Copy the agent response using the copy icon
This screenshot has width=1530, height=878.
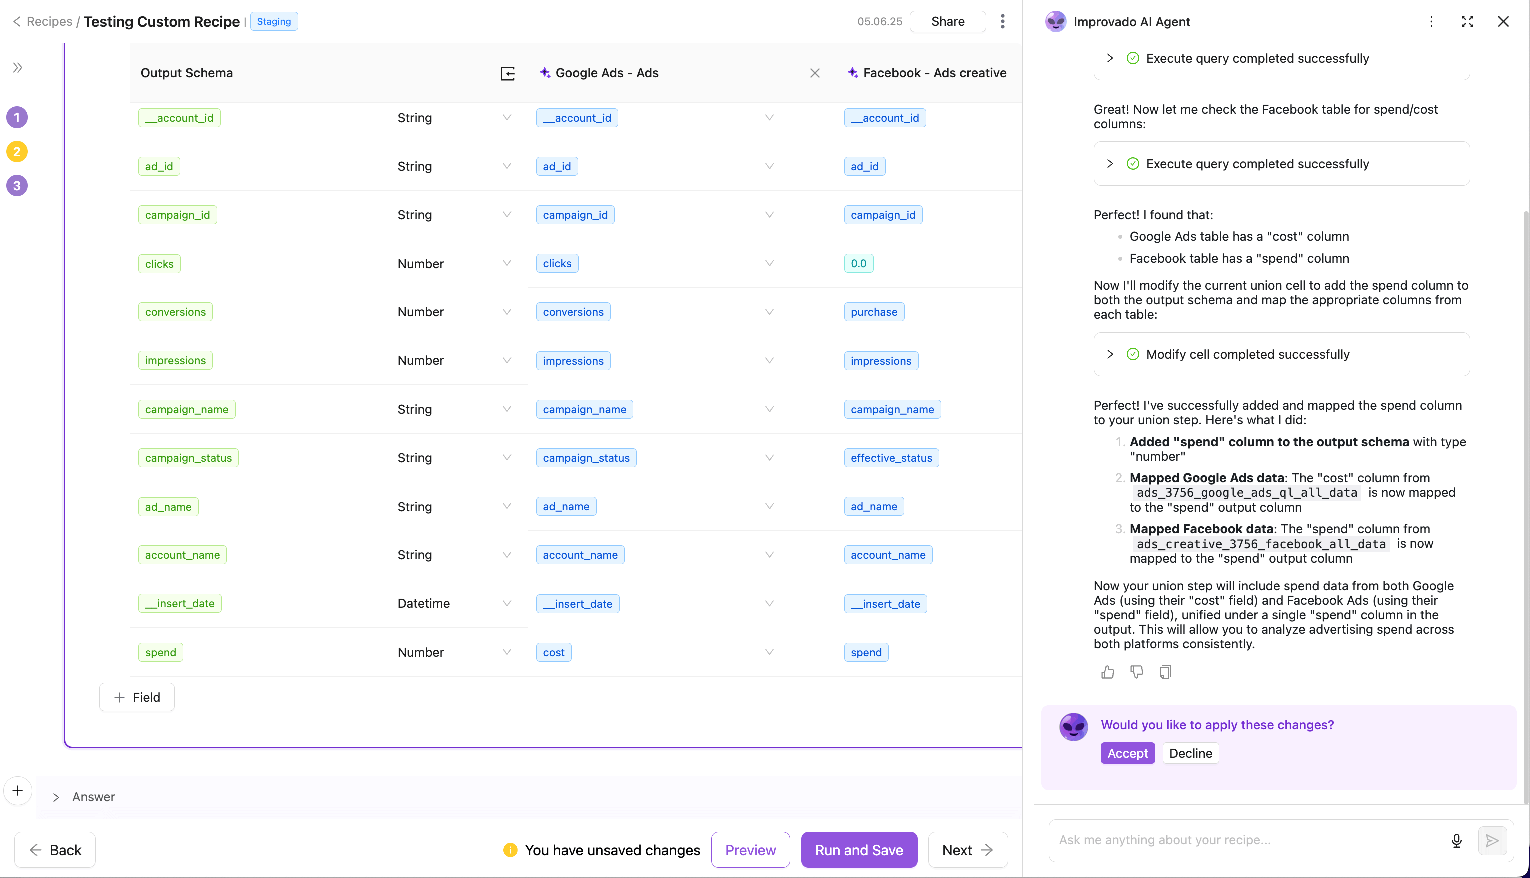click(1165, 672)
